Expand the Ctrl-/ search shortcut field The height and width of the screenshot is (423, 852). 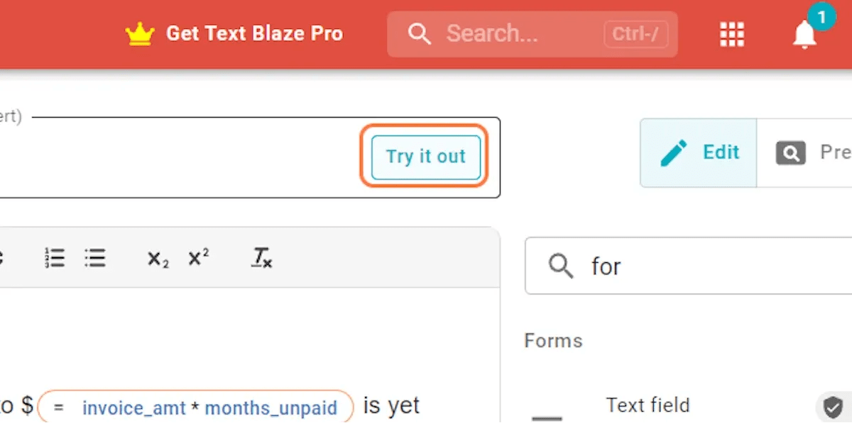point(634,33)
